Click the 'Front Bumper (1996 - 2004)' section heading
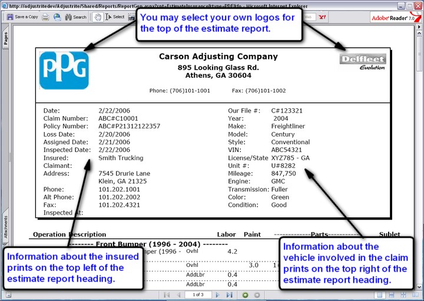This screenshot has width=424, height=301. pos(148,244)
